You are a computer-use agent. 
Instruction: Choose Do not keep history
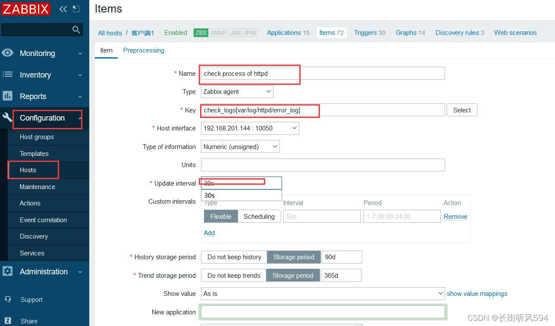tap(234, 257)
